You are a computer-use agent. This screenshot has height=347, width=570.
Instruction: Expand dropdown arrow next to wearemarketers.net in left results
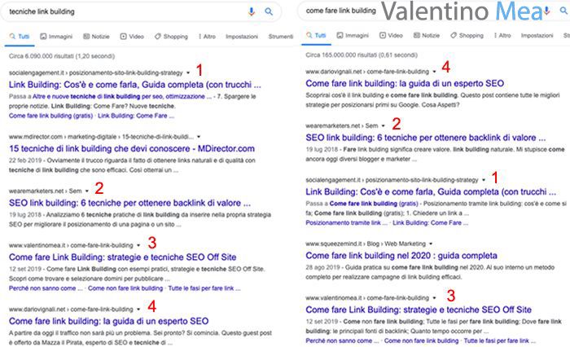pos(87,191)
